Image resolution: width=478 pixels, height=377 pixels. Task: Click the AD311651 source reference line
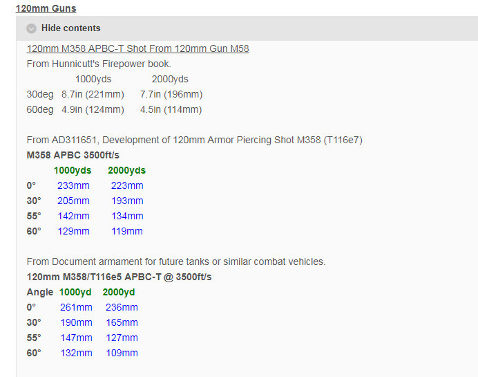click(194, 140)
